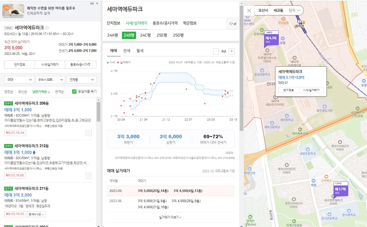
Task: Open 동호수/공시가격 tab in detail panel
Action: [165, 23]
